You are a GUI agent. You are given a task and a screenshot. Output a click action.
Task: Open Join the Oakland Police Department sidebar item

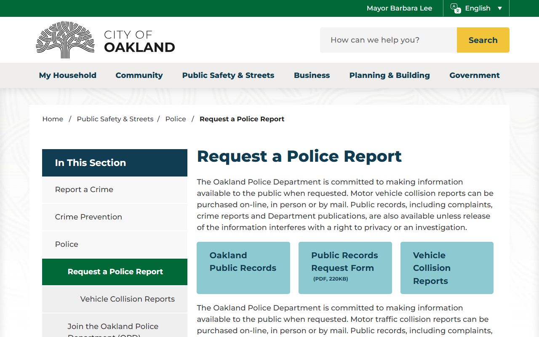pos(115,326)
